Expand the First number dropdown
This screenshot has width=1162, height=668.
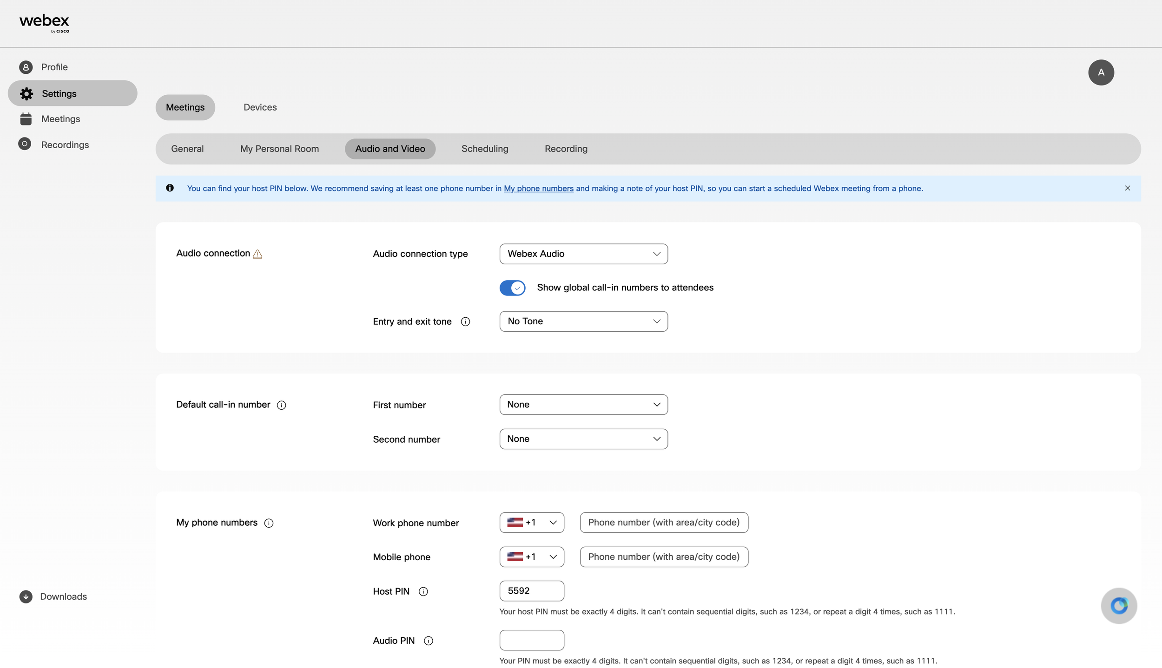583,404
